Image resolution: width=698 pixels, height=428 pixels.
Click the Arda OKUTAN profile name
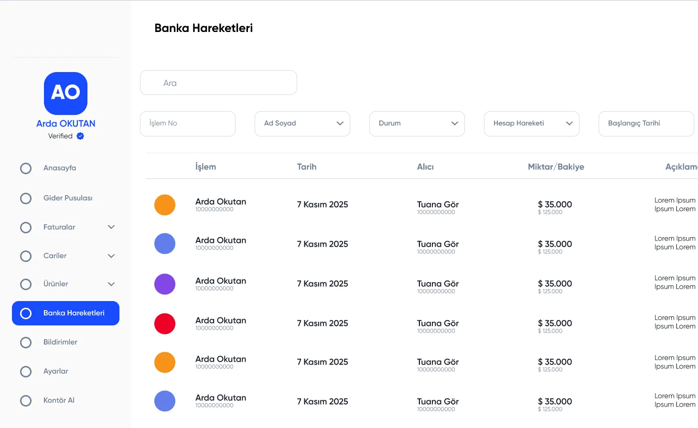point(66,124)
